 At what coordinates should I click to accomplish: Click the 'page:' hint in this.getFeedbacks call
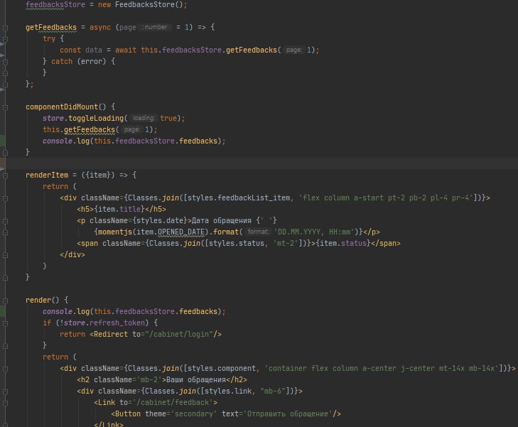click(x=132, y=129)
